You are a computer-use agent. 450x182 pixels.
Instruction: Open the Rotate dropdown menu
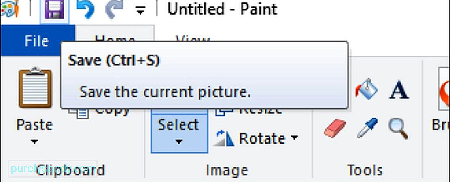(x=256, y=138)
